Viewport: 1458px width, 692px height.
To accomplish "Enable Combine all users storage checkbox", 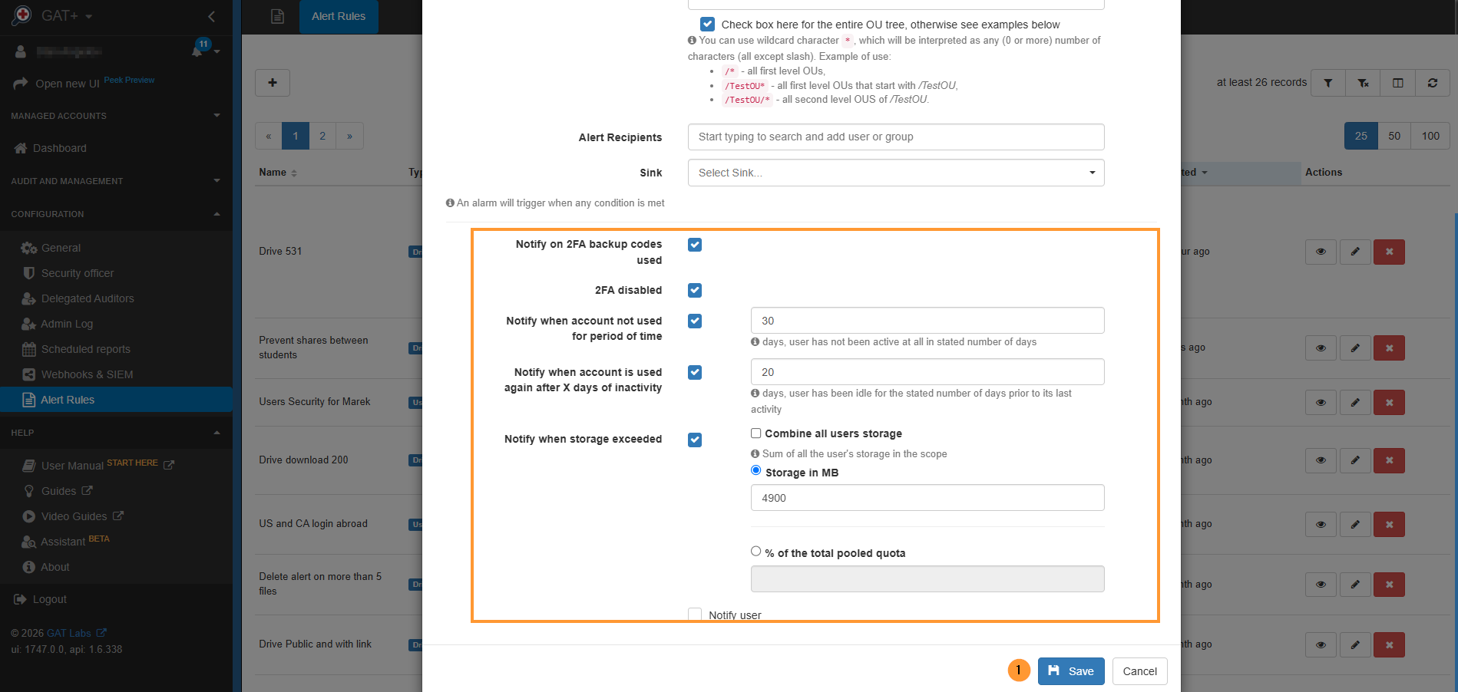I will [756, 433].
